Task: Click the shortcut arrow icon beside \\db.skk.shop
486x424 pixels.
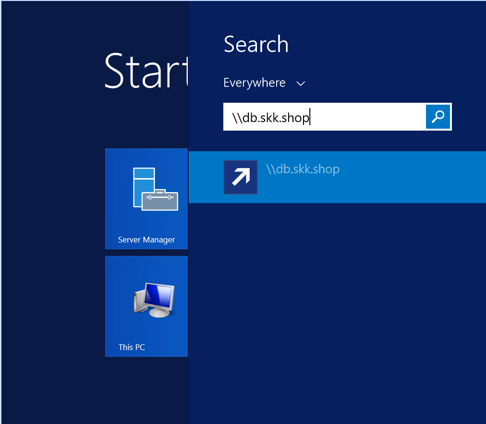Action: (x=241, y=177)
